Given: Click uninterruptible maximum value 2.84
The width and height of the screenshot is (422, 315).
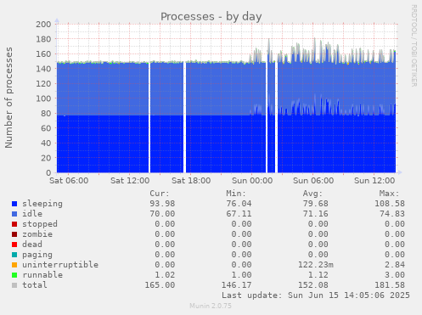Looking at the screenshot, I should coord(395,265).
